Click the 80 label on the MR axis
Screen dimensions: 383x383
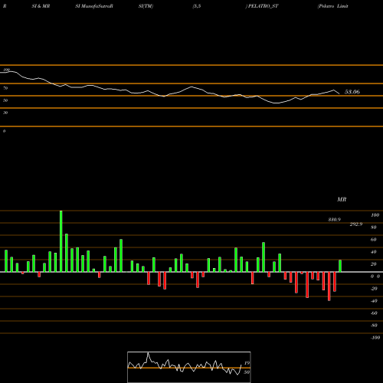click(374, 228)
